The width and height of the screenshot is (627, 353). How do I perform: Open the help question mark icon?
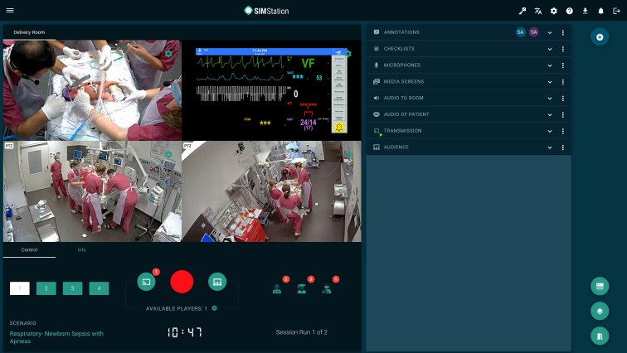pyautogui.click(x=570, y=11)
